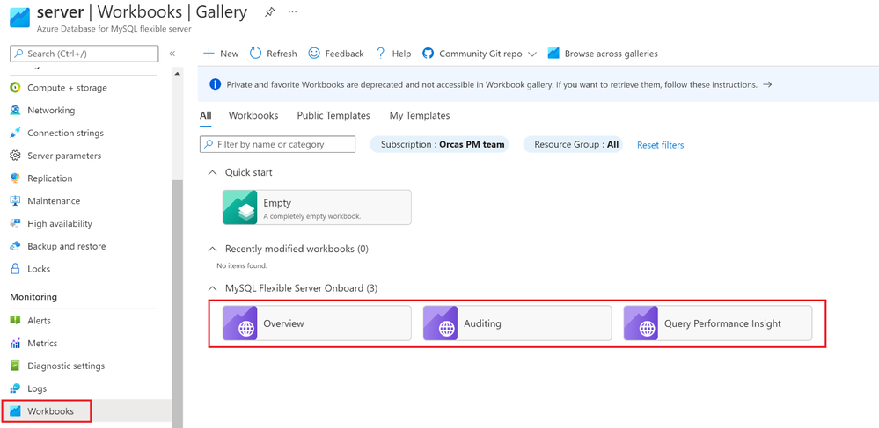Collapse the sidebar with double chevron
Image resolution: width=879 pixels, height=428 pixels.
click(x=172, y=54)
